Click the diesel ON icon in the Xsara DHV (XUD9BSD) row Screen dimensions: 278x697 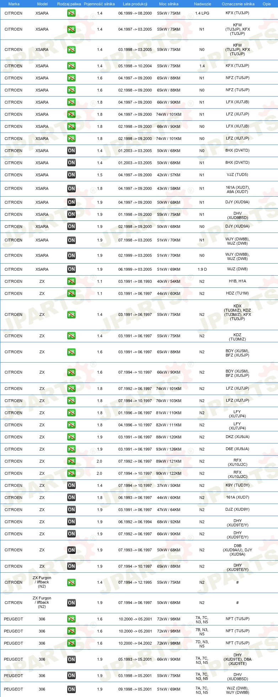(71, 214)
